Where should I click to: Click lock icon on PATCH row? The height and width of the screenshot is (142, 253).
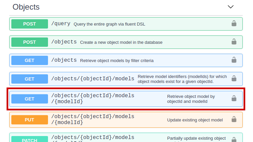[234, 139]
